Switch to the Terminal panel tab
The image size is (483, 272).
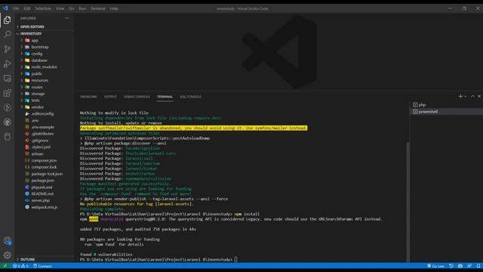pyautogui.click(x=165, y=97)
